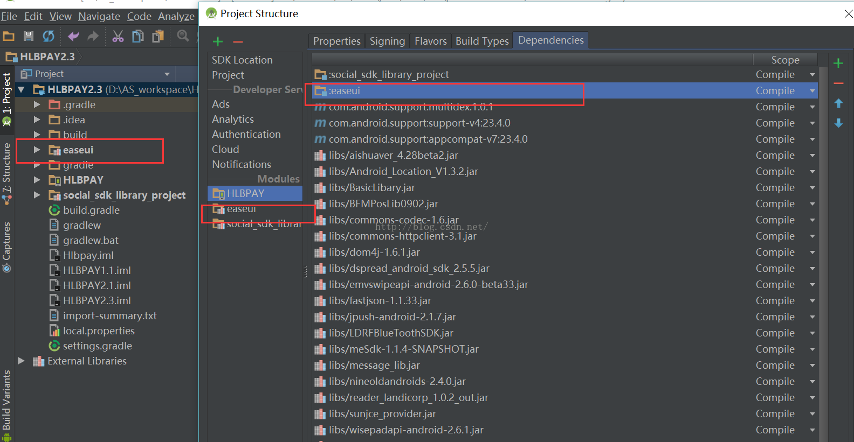Select HLBPAY module in Modules list

(x=255, y=193)
